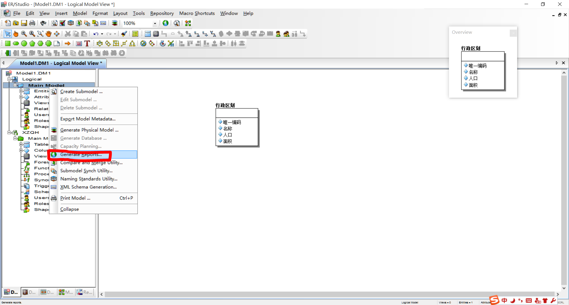The height and width of the screenshot is (305, 569).
Task: Click the green pentagon shape tool
Action: (x=32, y=44)
